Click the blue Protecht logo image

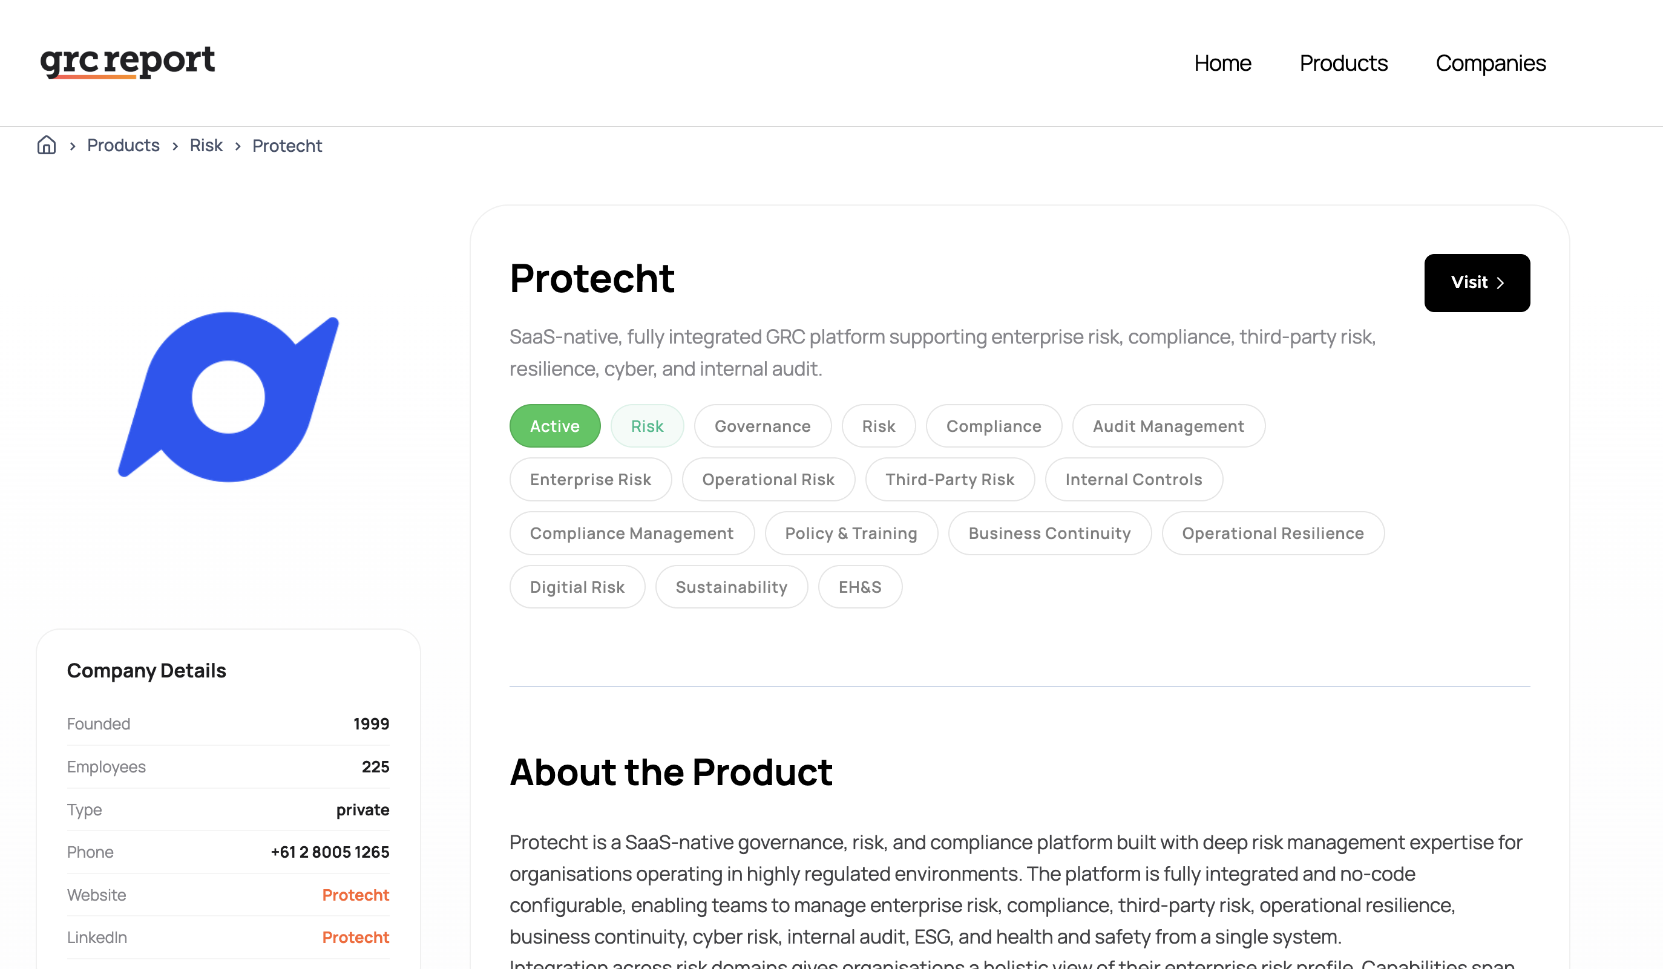tap(228, 396)
